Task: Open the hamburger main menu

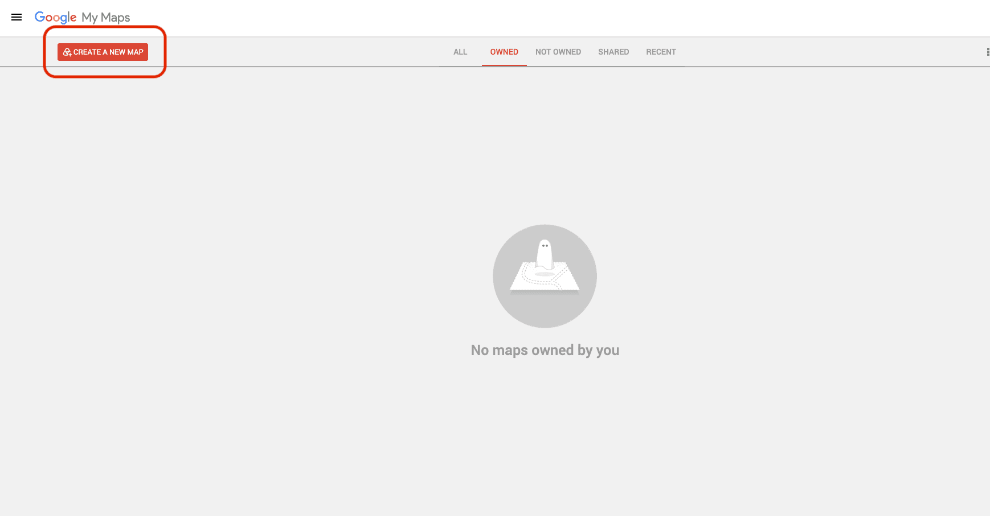Action: point(17,17)
